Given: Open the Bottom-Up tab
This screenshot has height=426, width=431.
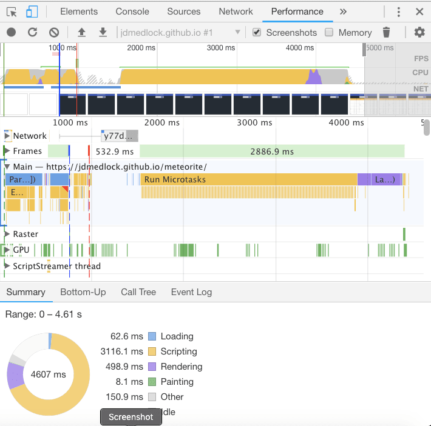Looking at the screenshot, I should 83,292.
